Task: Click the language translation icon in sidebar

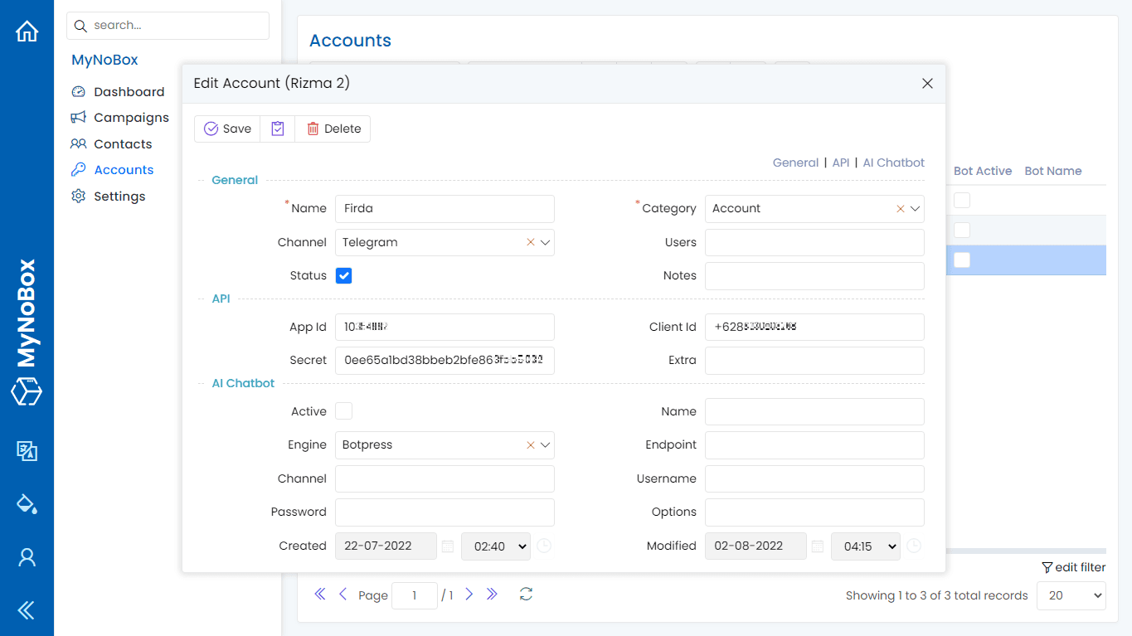Action: (27, 451)
